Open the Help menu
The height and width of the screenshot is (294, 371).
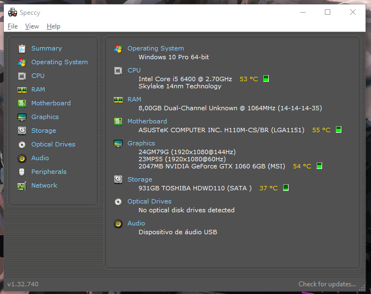53,26
